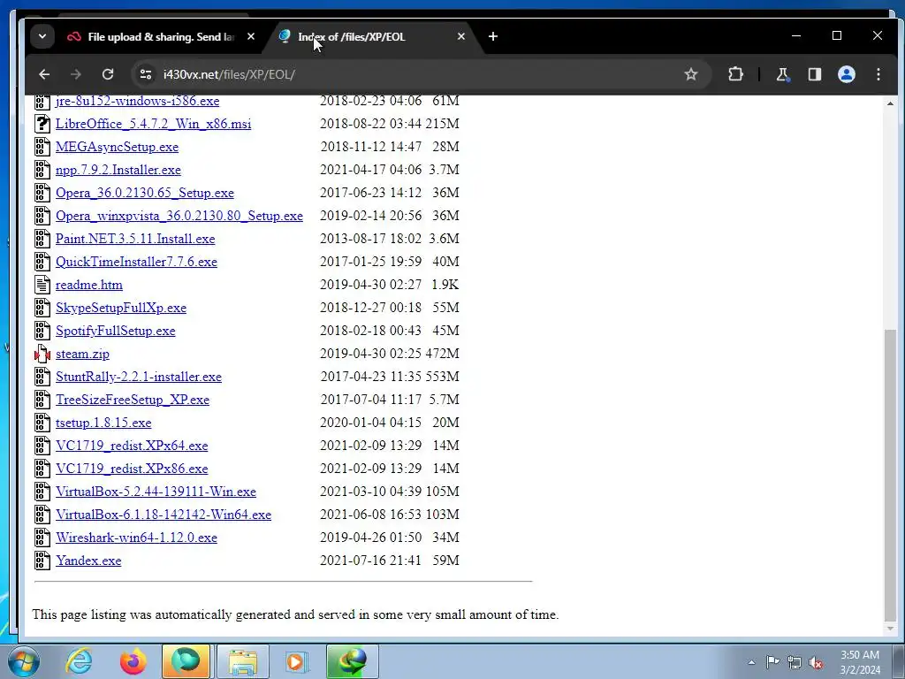Screen dimensions: 905x679
Task: Go back to the previous page
Action: pyautogui.click(x=44, y=74)
